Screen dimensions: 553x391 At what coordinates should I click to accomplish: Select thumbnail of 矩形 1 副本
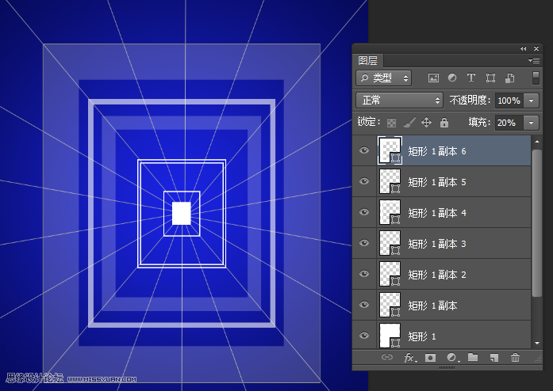click(x=390, y=305)
